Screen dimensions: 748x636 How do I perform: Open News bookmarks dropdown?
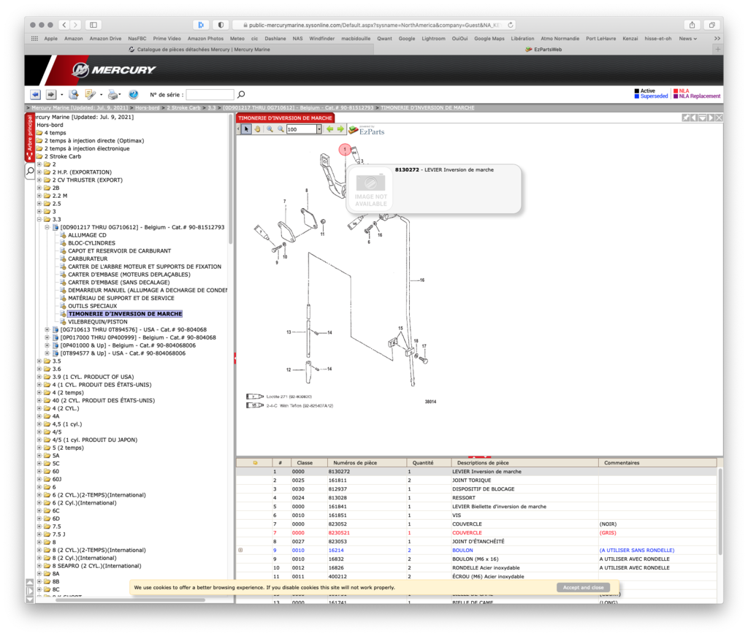(688, 39)
